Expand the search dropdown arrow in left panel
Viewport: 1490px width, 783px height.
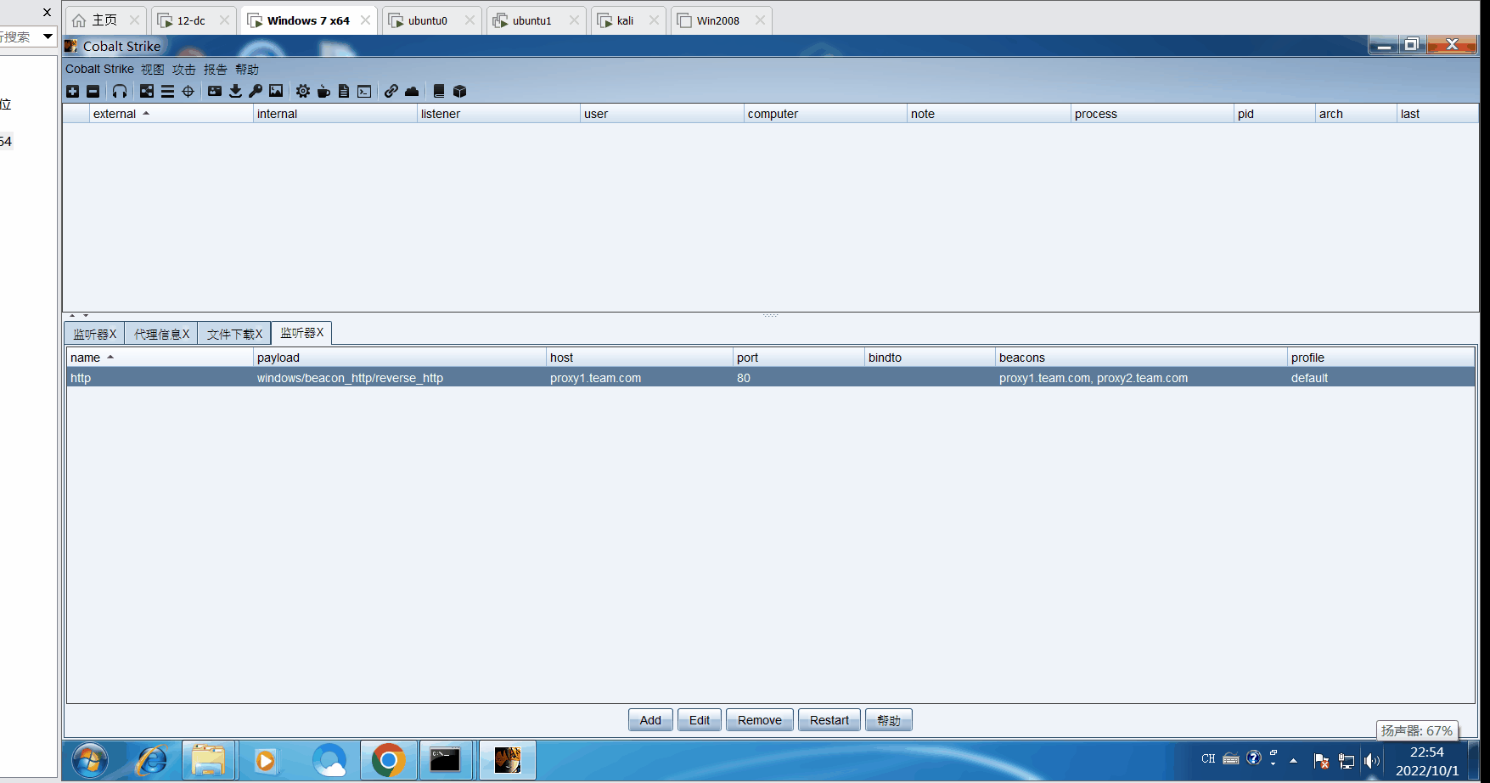[48, 37]
